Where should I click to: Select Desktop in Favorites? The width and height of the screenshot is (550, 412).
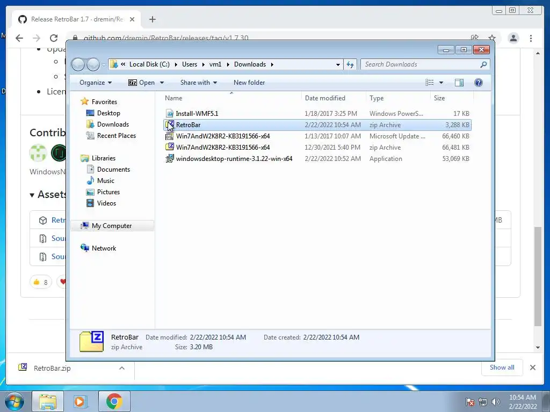(x=108, y=113)
